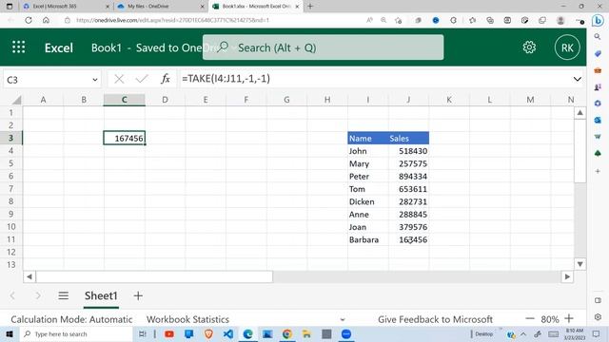Select the cell containing Peter
Image resolution: width=609 pixels, height=342 pixels.
click(368, 176)
